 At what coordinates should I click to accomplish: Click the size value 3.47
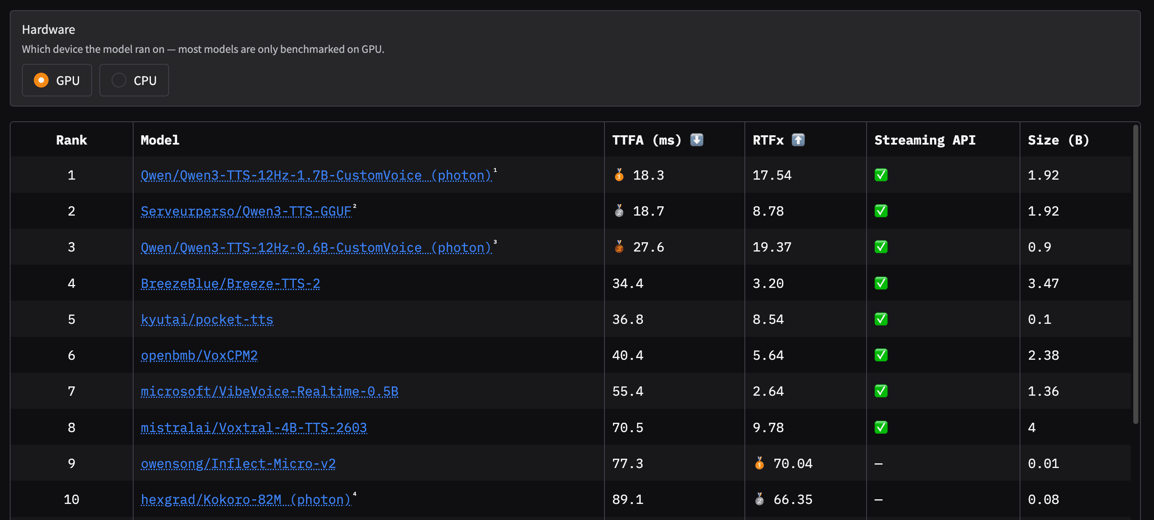point(1043,283)
